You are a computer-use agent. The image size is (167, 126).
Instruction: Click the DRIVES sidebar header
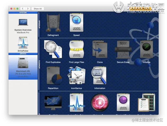[23, 54]
